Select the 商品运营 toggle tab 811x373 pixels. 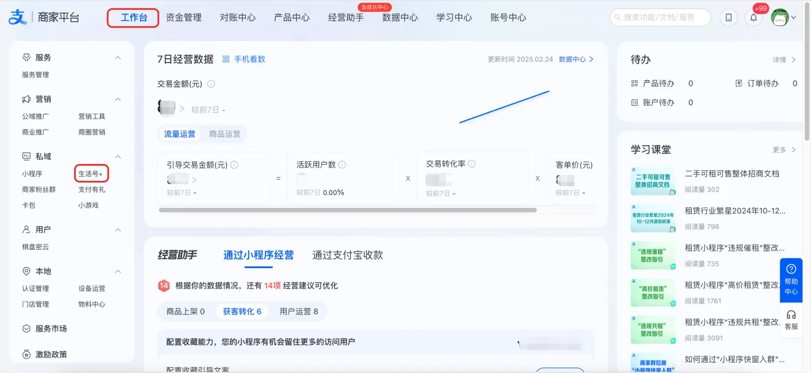(x=225, y=134)
